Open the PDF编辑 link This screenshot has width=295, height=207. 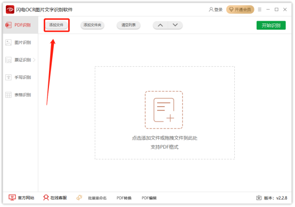click(149, 198)
